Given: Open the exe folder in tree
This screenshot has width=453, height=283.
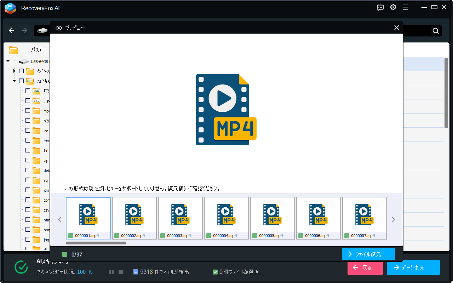Looking at the screenshot, I should (x=36, y=141).
